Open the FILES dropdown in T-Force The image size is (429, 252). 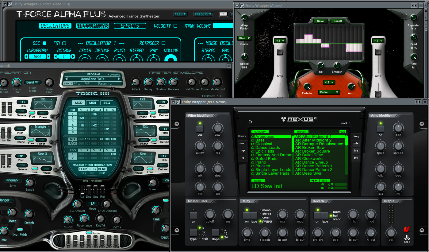point(180,14)
